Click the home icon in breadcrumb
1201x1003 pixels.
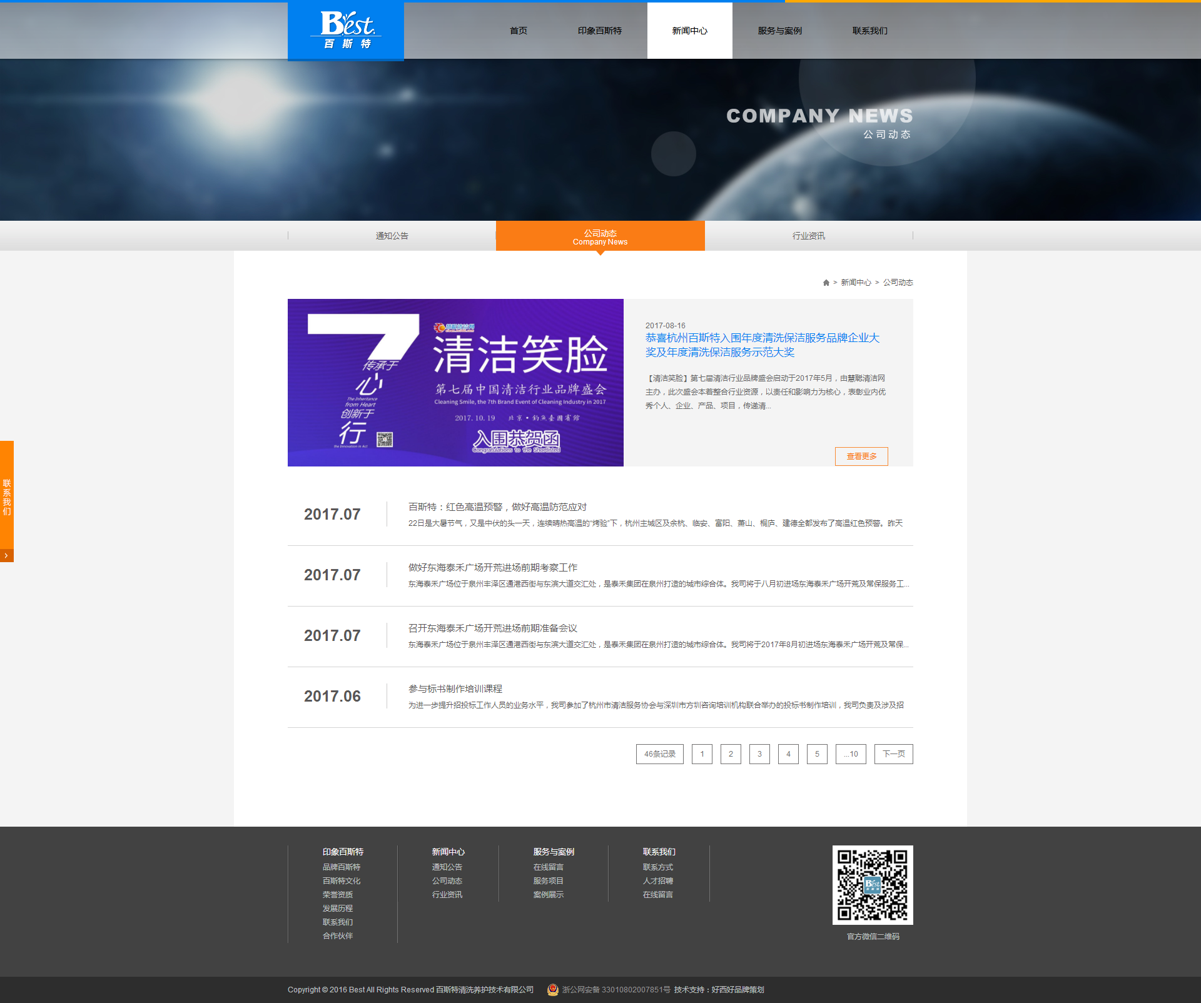[x=826, y=283]
